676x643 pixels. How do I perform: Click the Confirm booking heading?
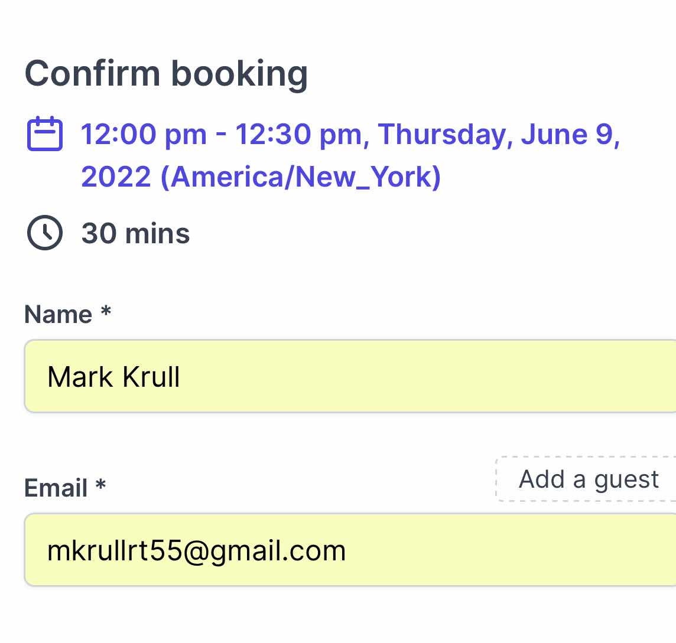pos(167,74)
